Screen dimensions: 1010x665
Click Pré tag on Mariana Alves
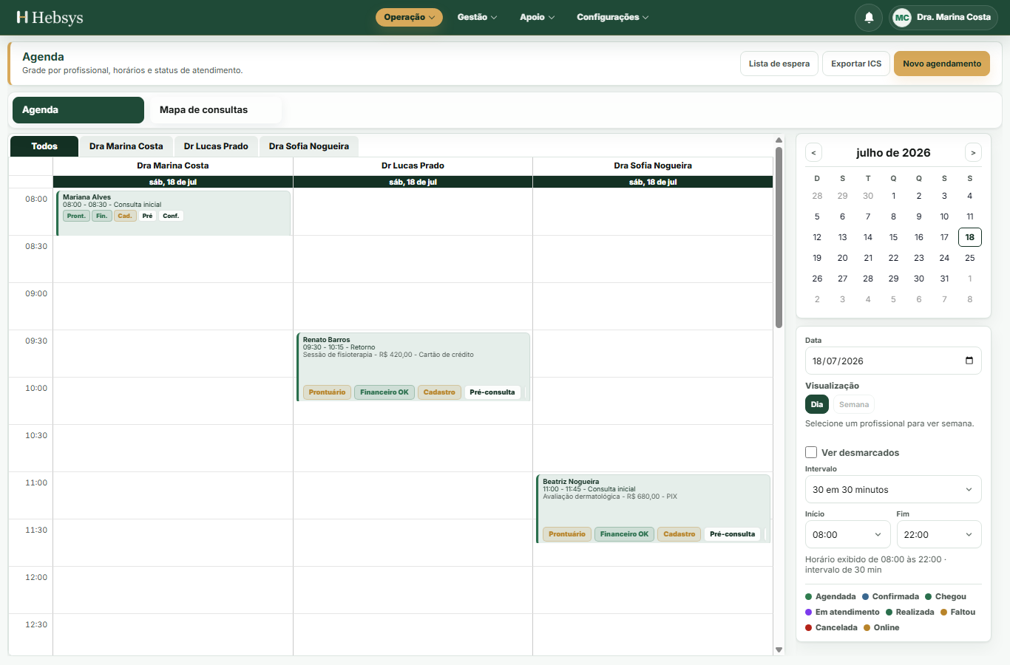(148, 216)
